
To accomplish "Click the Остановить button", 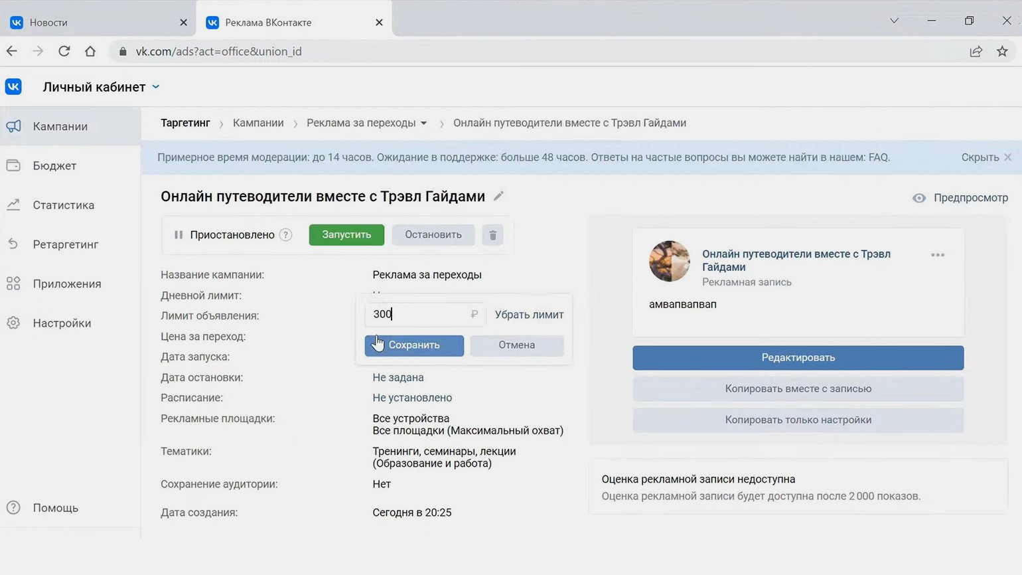I will coord(433,234).
